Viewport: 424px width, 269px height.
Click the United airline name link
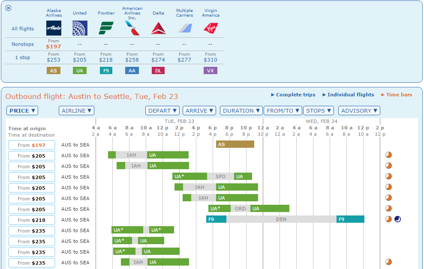(80, 13)
